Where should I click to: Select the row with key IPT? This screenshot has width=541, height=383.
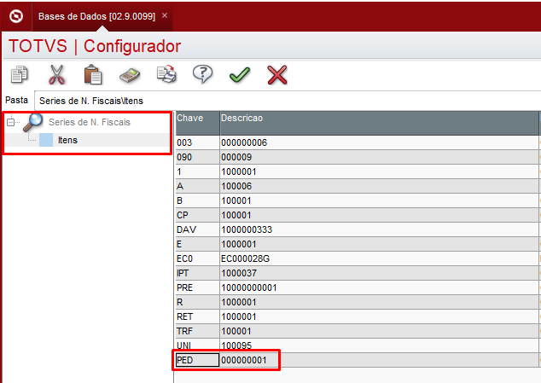[357, 273]
